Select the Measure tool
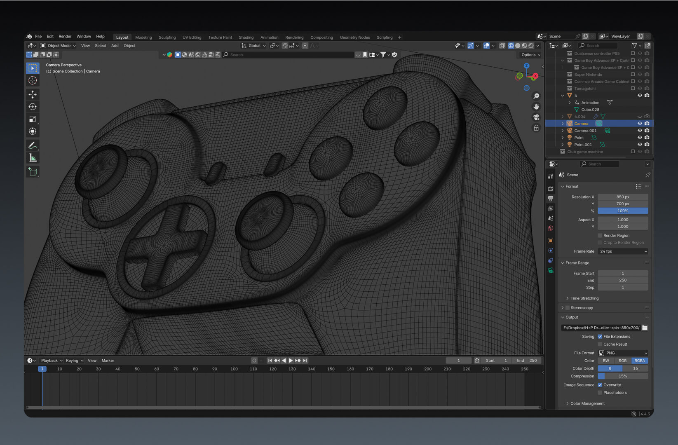The image size is (678, 445). pos(33,158)
